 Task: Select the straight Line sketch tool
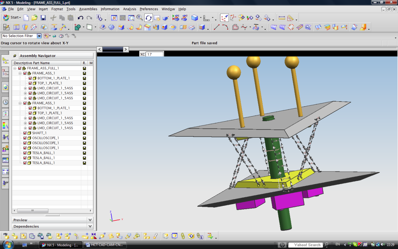click(217, 27)
